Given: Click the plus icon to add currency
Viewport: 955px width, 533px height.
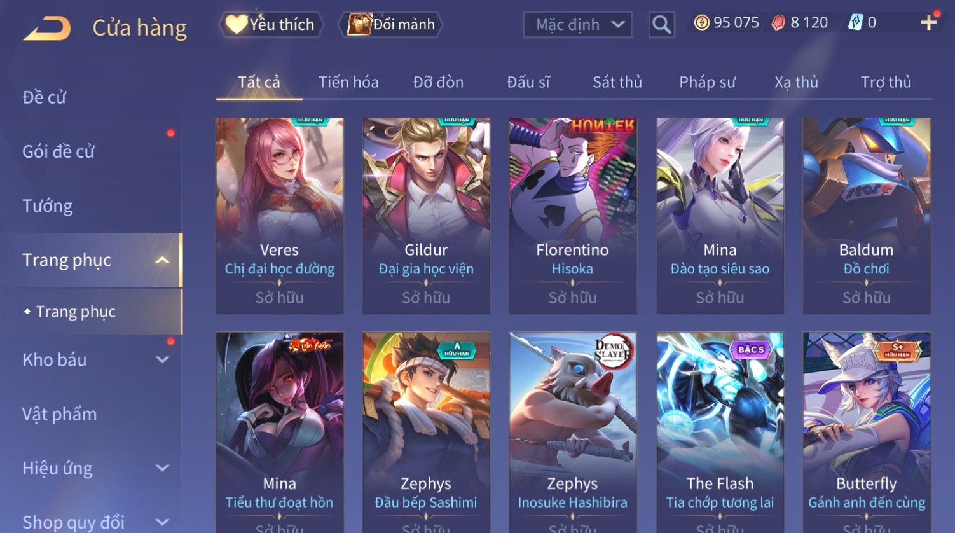Looking at the screenshot, I should [929, 23].
